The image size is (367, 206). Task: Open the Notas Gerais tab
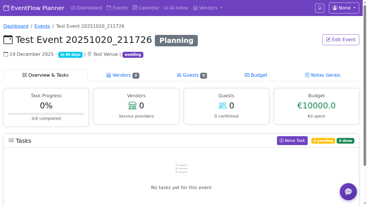pos(323,75)
